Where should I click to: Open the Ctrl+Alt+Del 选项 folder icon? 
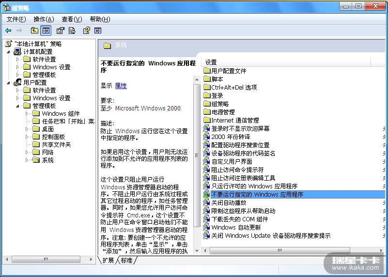(207, 87)
